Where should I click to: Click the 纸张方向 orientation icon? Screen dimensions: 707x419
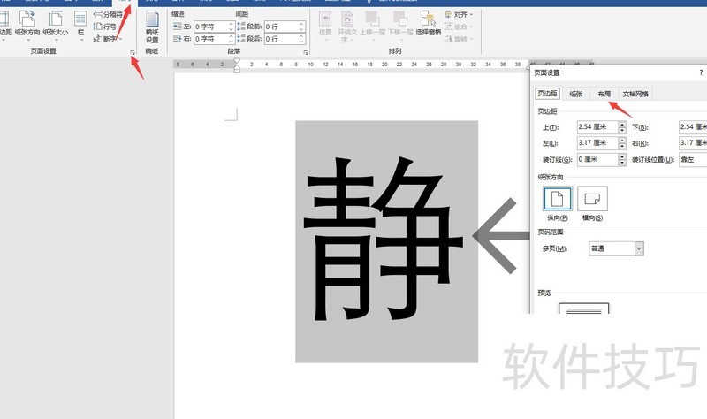27,21
